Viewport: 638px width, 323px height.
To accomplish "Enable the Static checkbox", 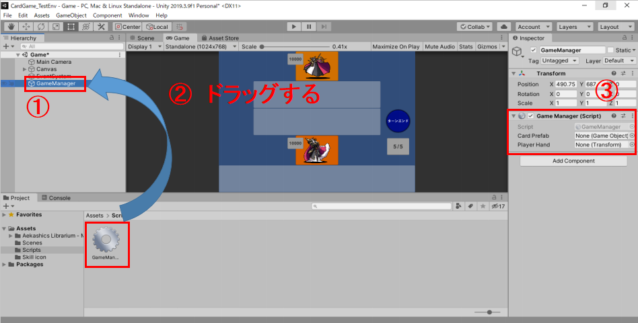I will [x=610, y=50].
